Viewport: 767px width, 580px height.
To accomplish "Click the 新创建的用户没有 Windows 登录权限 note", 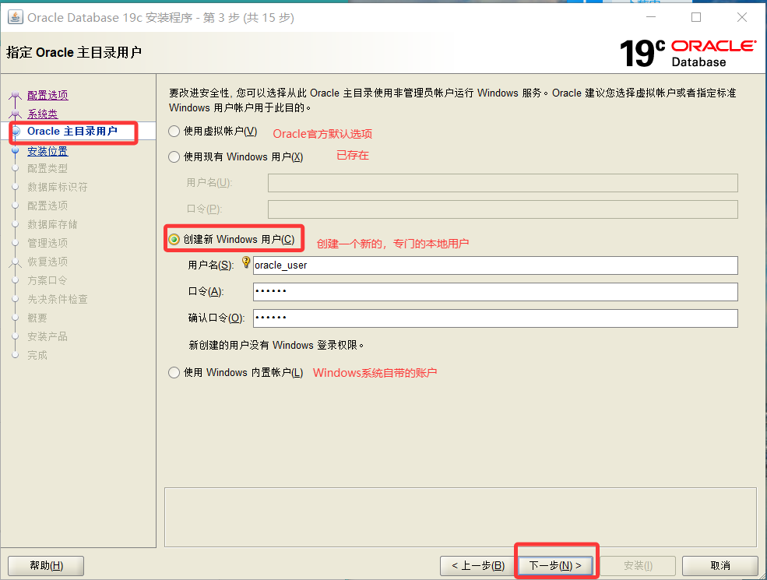I will [x=276, y=345].
